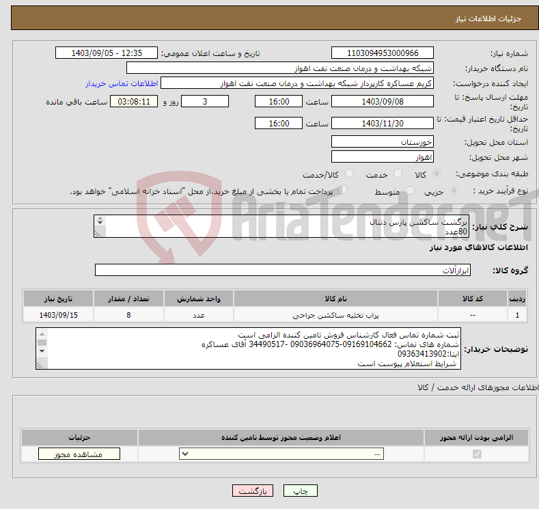Click the بازگشت back button
The height and width of the screenshot is (509, 539).
point(253,491)
